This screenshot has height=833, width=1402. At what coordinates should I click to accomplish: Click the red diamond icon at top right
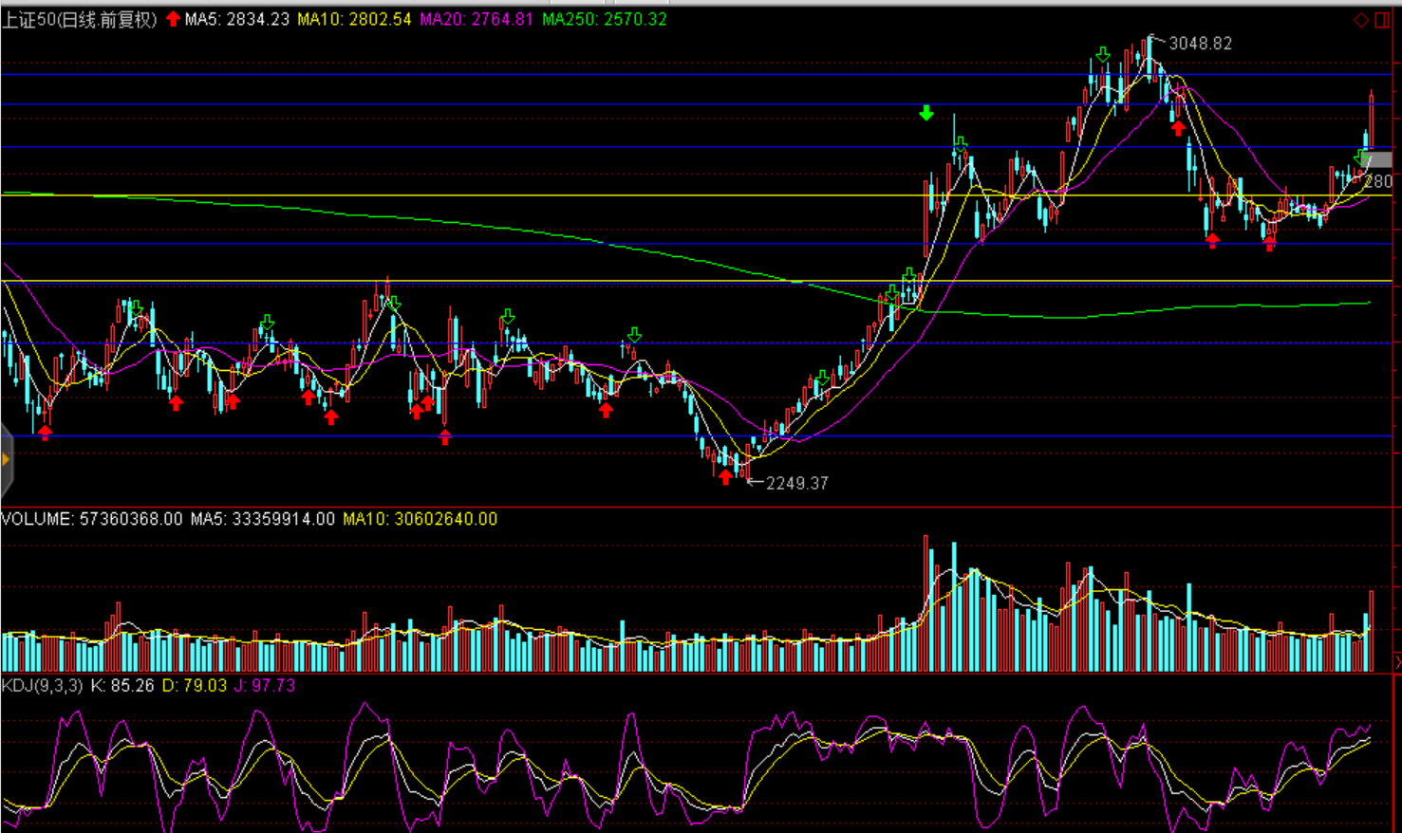pyautogui.click(x=1361, y=20)
